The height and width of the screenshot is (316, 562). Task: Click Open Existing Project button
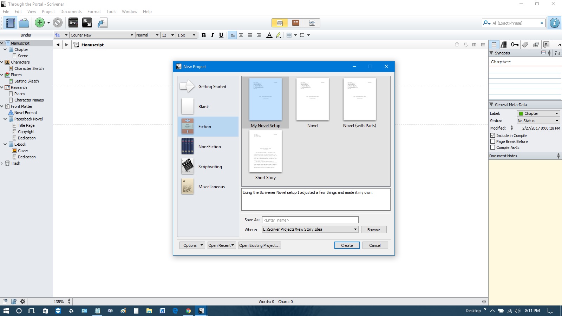point(260,245)
